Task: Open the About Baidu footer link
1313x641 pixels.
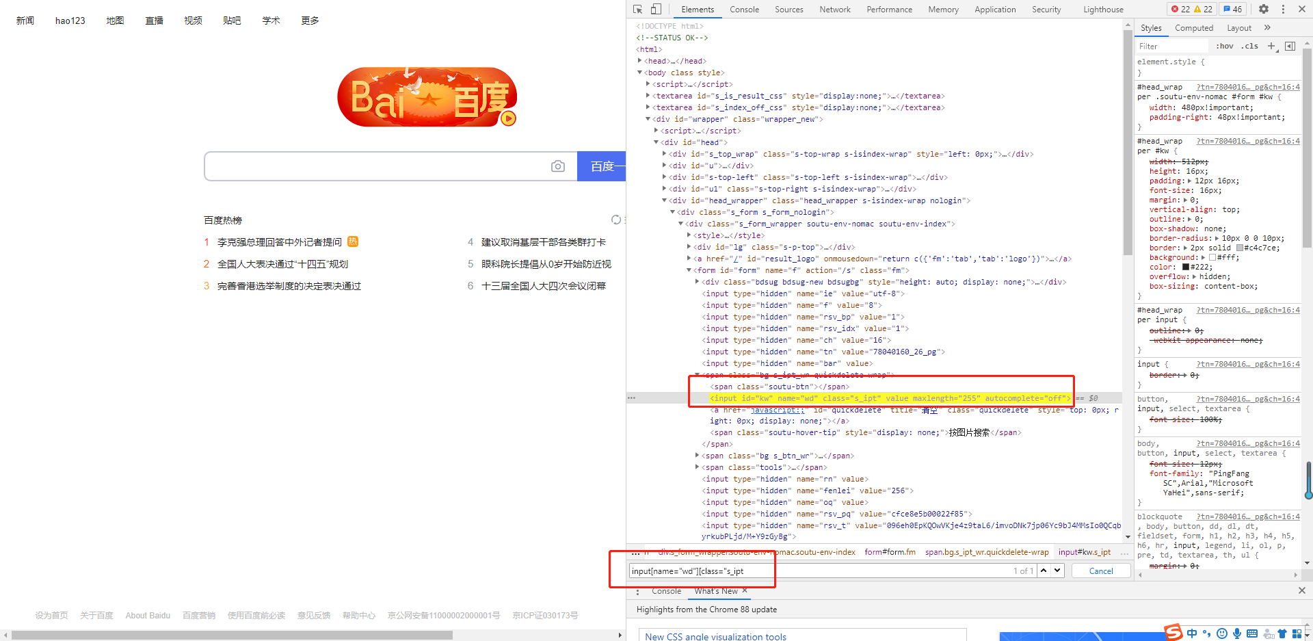Action: [x=148, y=616]
